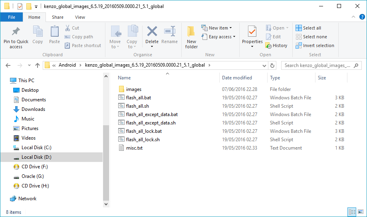Click the Properties icon in title bar
This screenshot has height=217, width=367.
[x=20, y=6]
